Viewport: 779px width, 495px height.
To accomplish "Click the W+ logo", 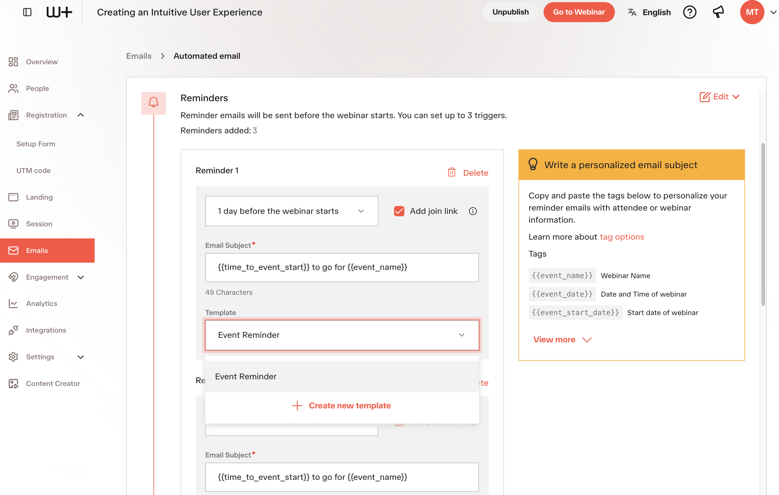I will [x=59, y=12].
